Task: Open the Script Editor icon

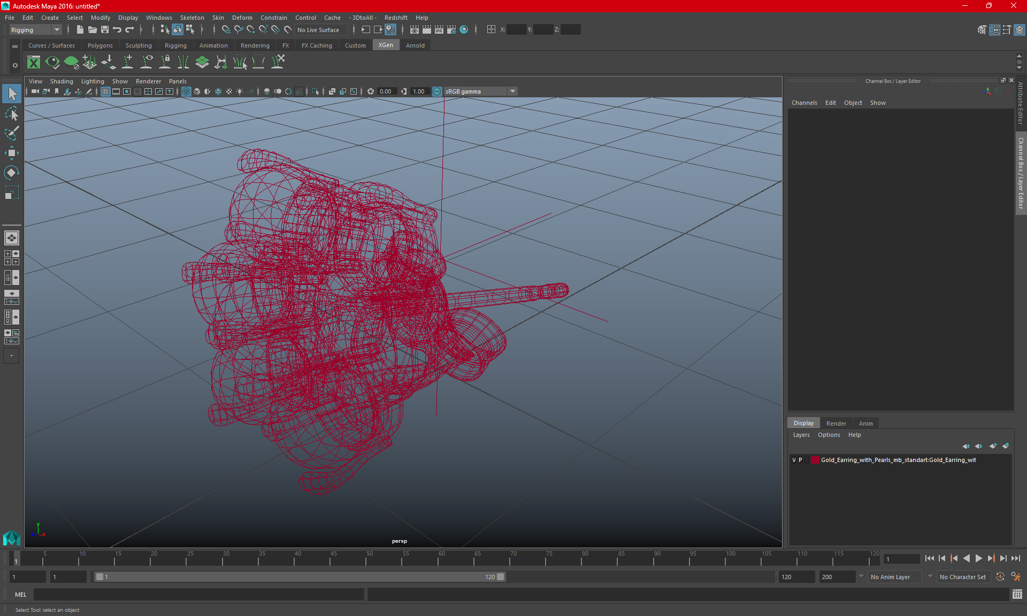Action: pos(1017,595)
